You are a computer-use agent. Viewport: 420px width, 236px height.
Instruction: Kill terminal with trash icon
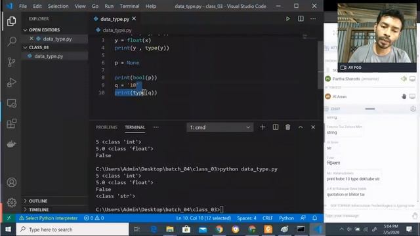pos(287,127)
